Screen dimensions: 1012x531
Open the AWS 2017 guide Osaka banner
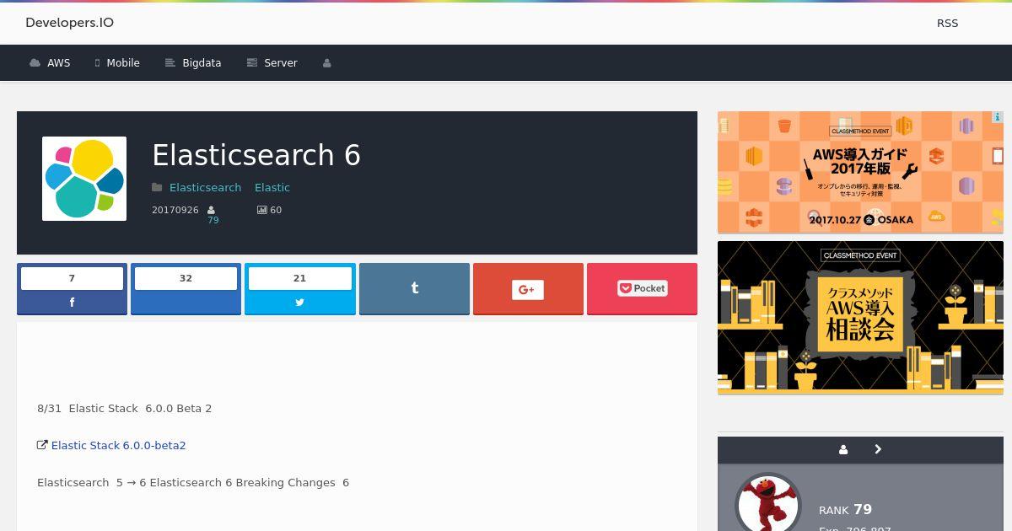[860, 172]
